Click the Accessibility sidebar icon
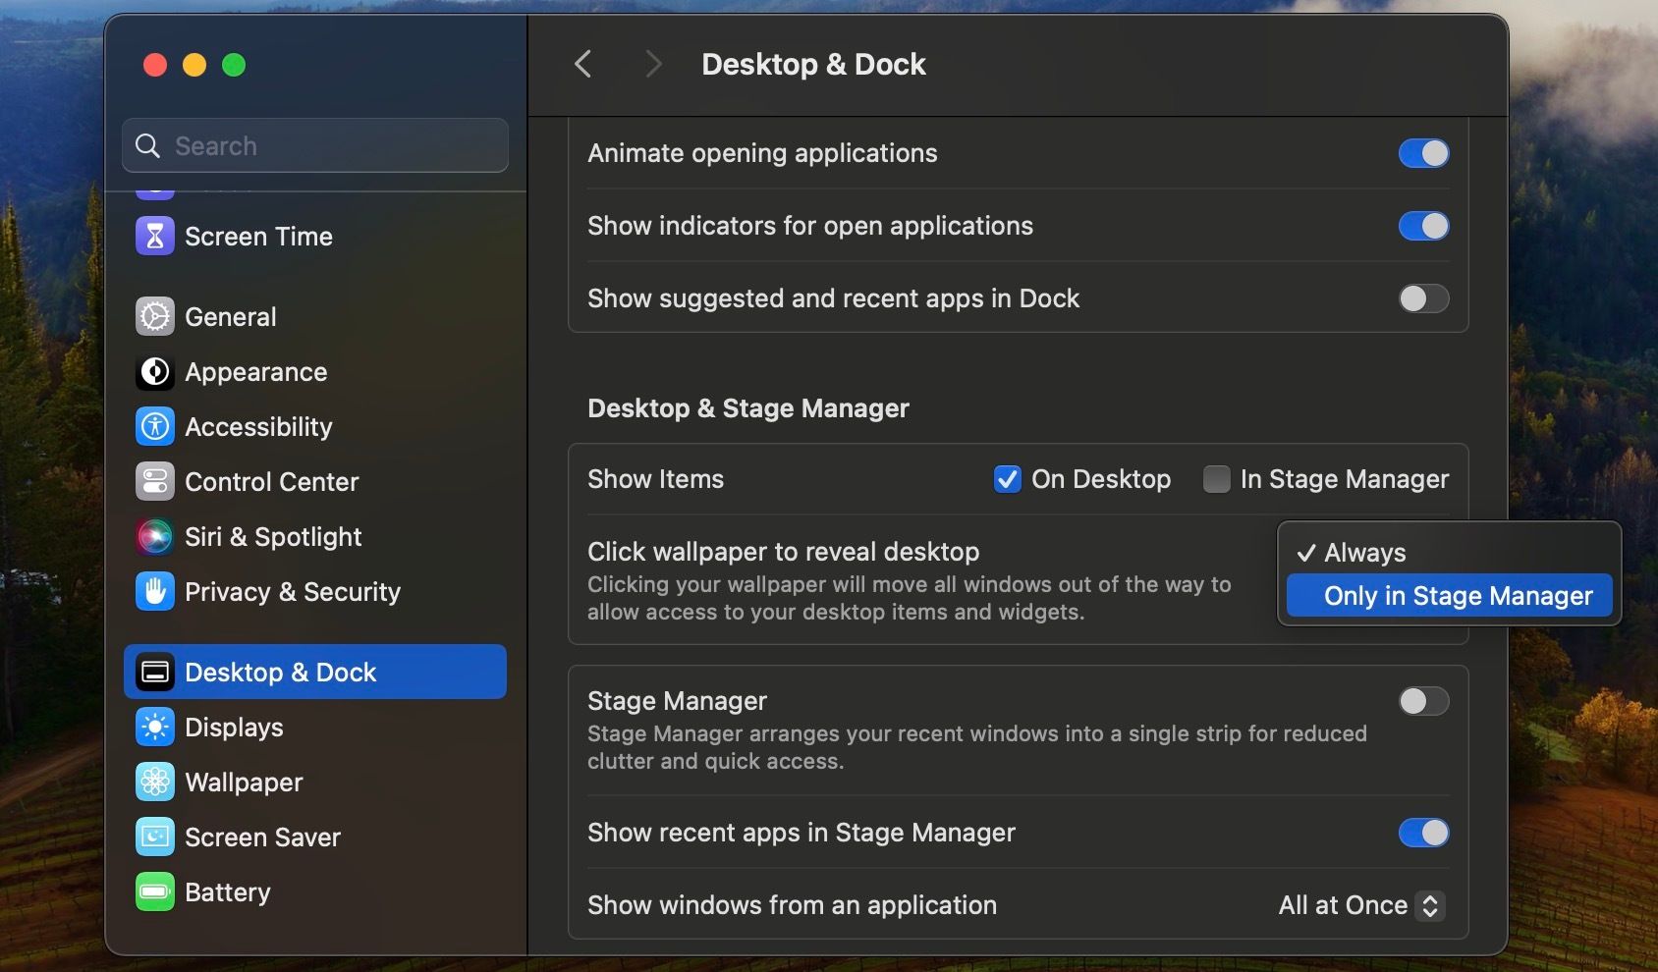 coord(154,426)
